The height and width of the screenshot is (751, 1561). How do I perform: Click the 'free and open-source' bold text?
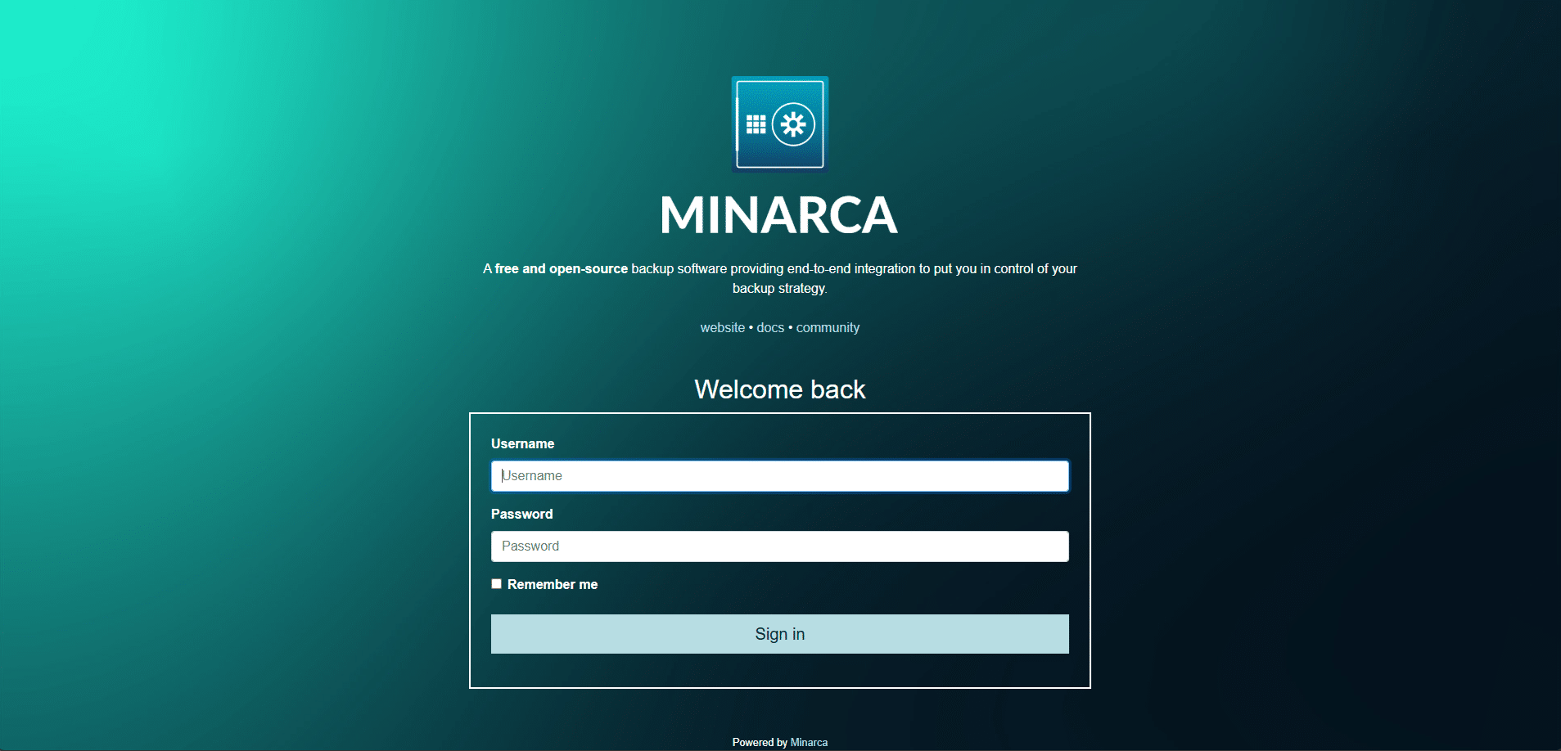(x=562, y=268)
